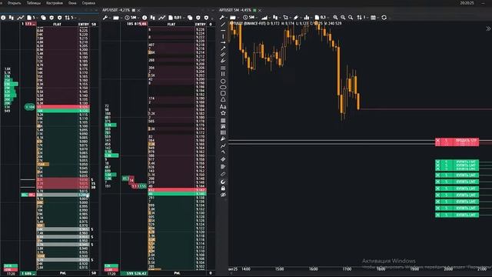Select the rectangle shape tool
Image resolution: width=492 pixels, height=277 pixels.
click(223, 93)
